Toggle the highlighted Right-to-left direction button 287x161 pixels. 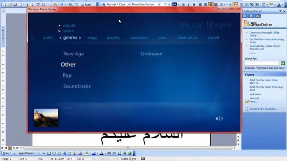point(235,4)
